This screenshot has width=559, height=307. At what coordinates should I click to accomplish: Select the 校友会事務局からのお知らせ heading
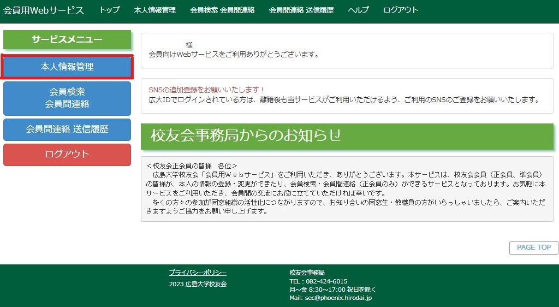click(x=347, y=136)
